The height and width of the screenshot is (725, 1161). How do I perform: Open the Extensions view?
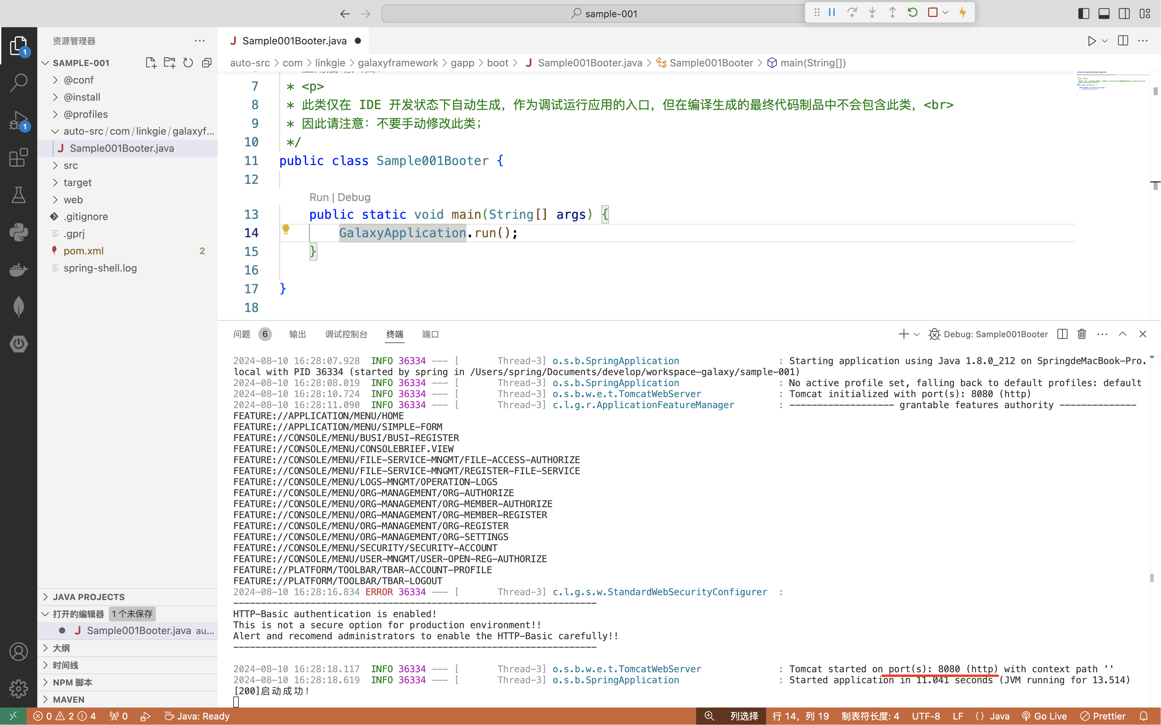[18, 157]
